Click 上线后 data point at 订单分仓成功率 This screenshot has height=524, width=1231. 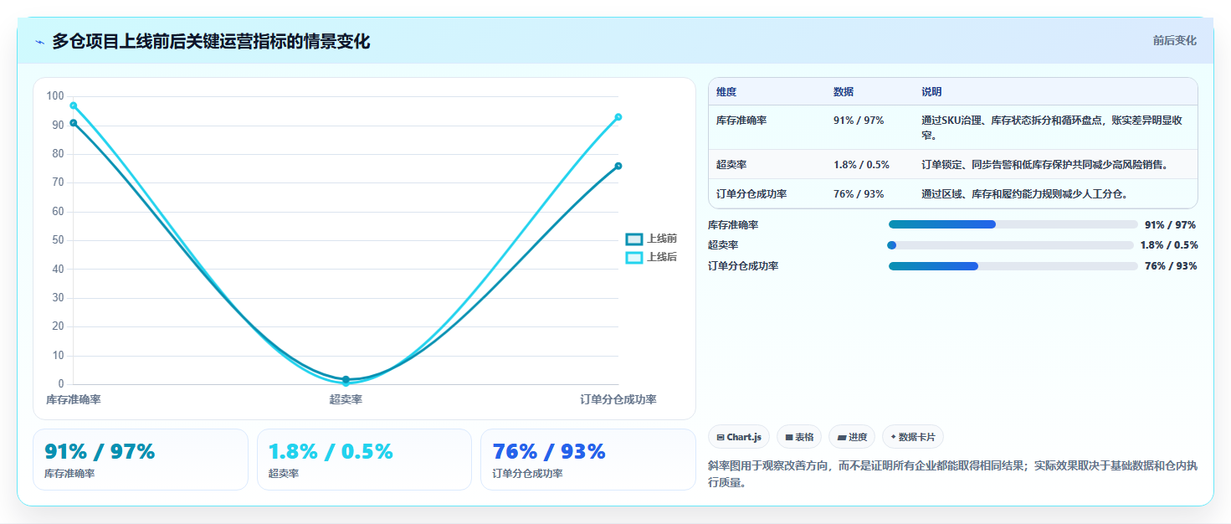point(618,117)
